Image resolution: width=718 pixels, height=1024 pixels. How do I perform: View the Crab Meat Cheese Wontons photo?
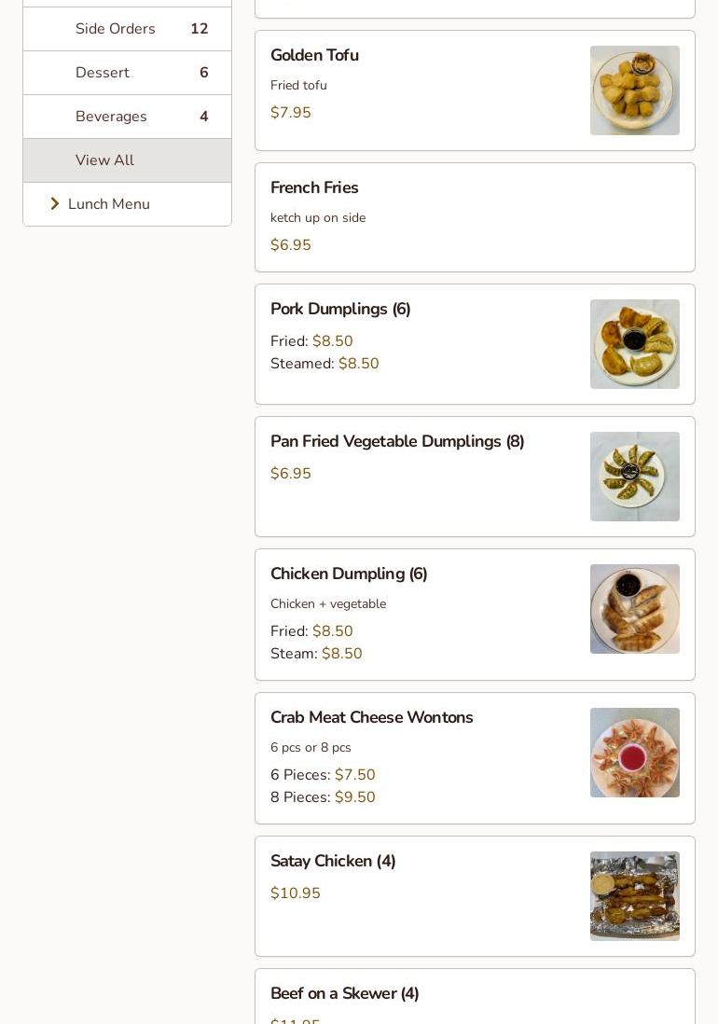coord(634,753)
